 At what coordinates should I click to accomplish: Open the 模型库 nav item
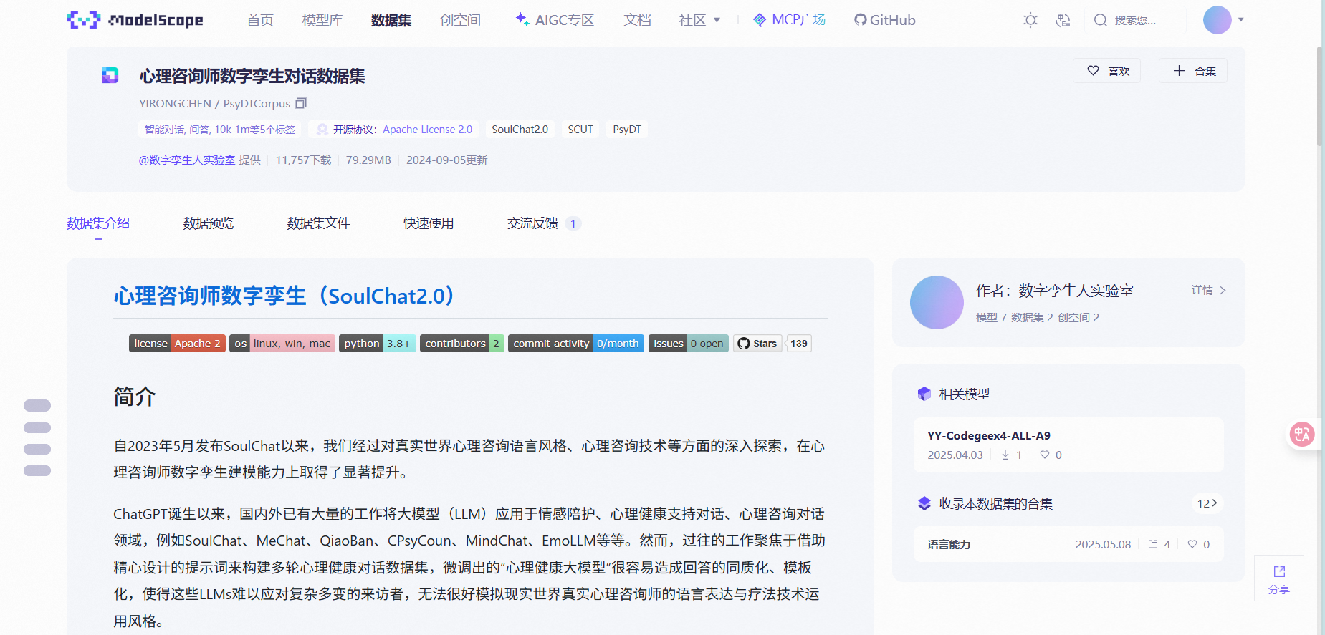(322, 20)
